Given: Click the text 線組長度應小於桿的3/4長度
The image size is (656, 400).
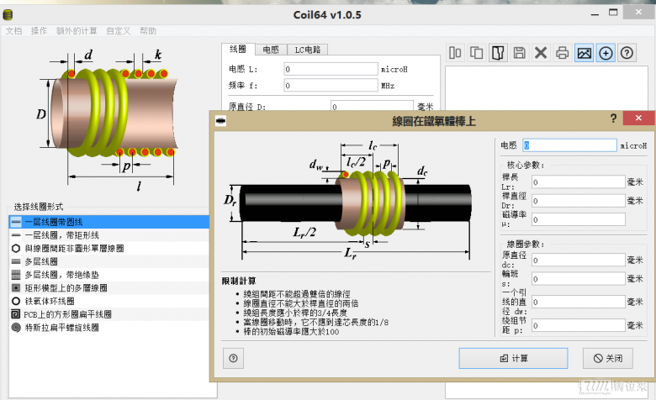Looking at the screenshot, I should (295, 313).
